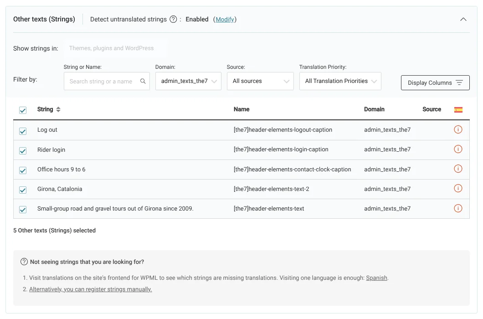Click the [the7]header-elements-login-caption name

pyautogui.click(x=281, y=149)
